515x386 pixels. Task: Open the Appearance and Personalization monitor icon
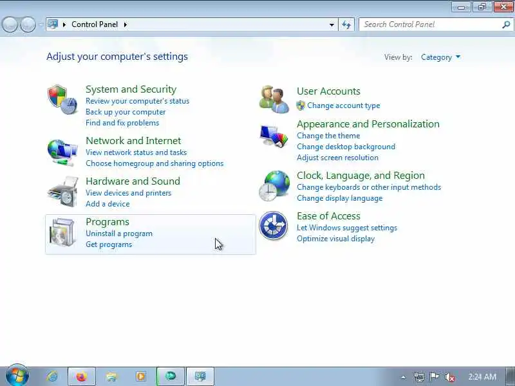[x=274, y=136]
